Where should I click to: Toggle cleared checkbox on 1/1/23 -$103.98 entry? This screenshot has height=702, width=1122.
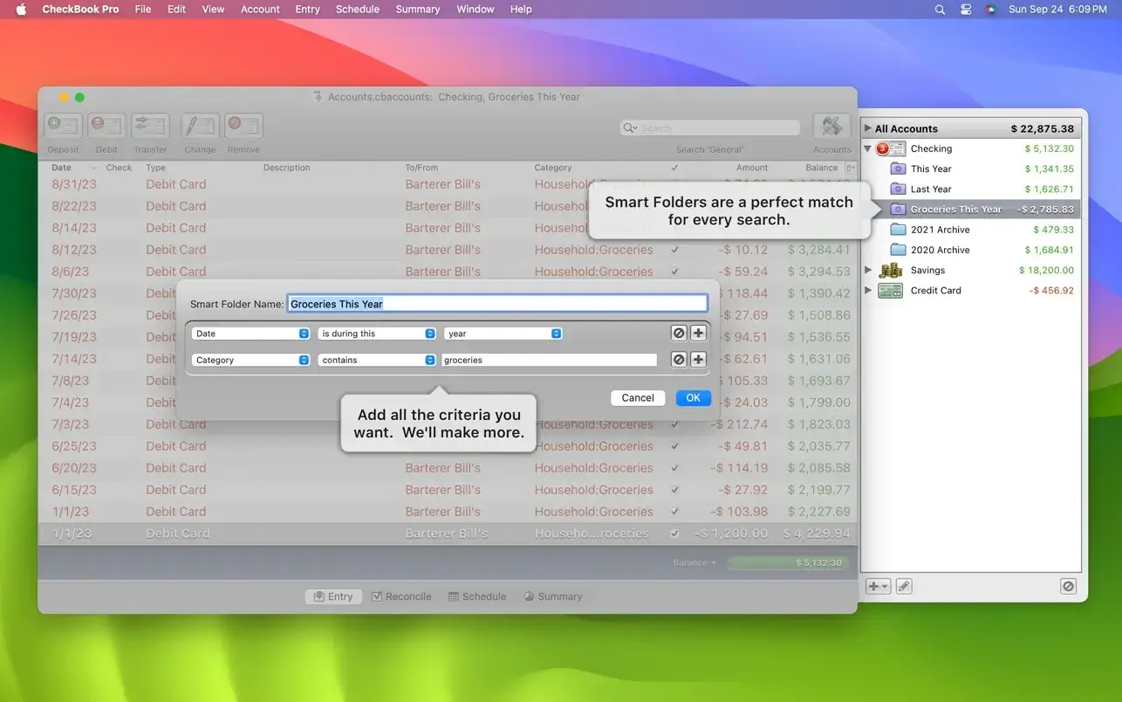pyautogui.click(x=674, y=512)
